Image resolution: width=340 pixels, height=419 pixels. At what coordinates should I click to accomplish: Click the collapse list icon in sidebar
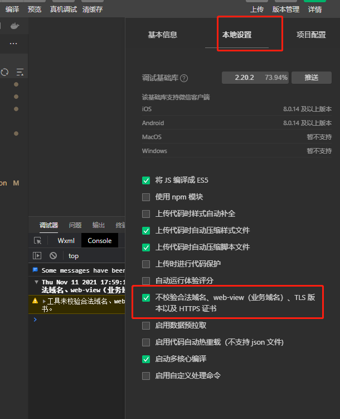(20, 72)
